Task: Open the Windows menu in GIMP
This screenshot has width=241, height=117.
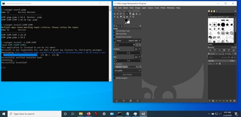Action: 171,8
